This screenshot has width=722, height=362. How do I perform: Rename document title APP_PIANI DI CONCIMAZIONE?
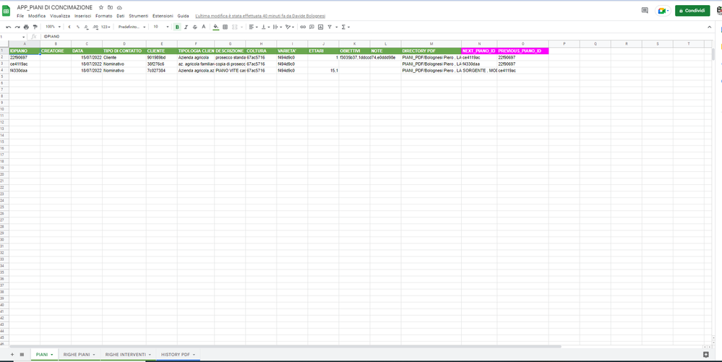(x=55, y=7)
